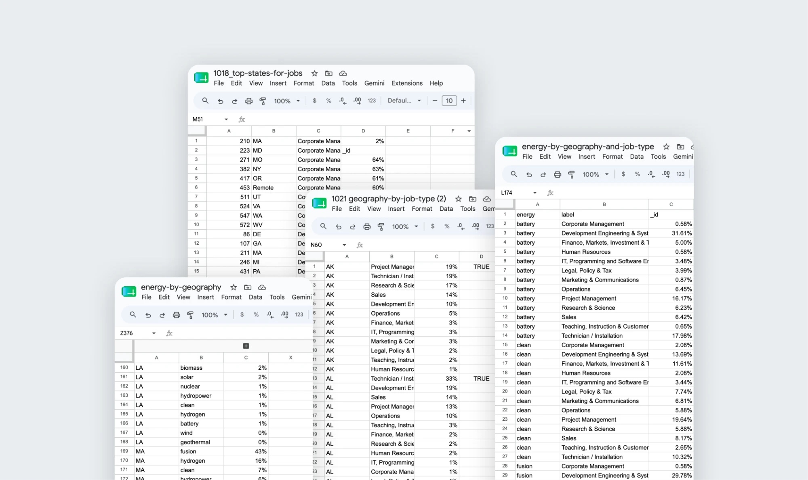Format as percent in 1018_top-states-for-jobs
Screen dimensions: 808x480
point(328,101)
